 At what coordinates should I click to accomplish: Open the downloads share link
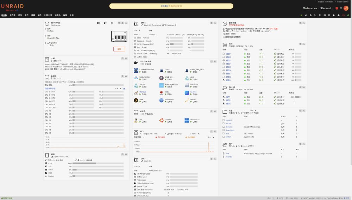(230, 130)
